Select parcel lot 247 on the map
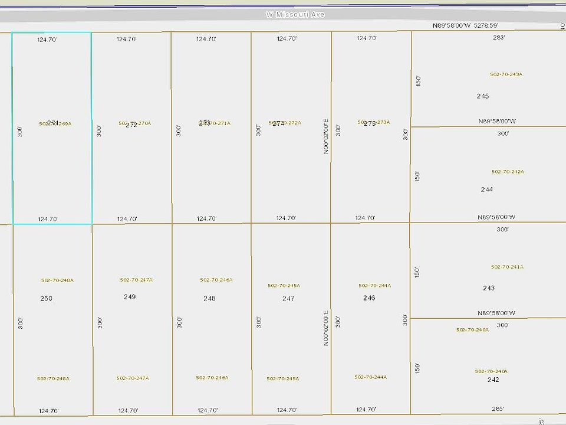Screen dimensions: 566x425 [x=288, y=299]
